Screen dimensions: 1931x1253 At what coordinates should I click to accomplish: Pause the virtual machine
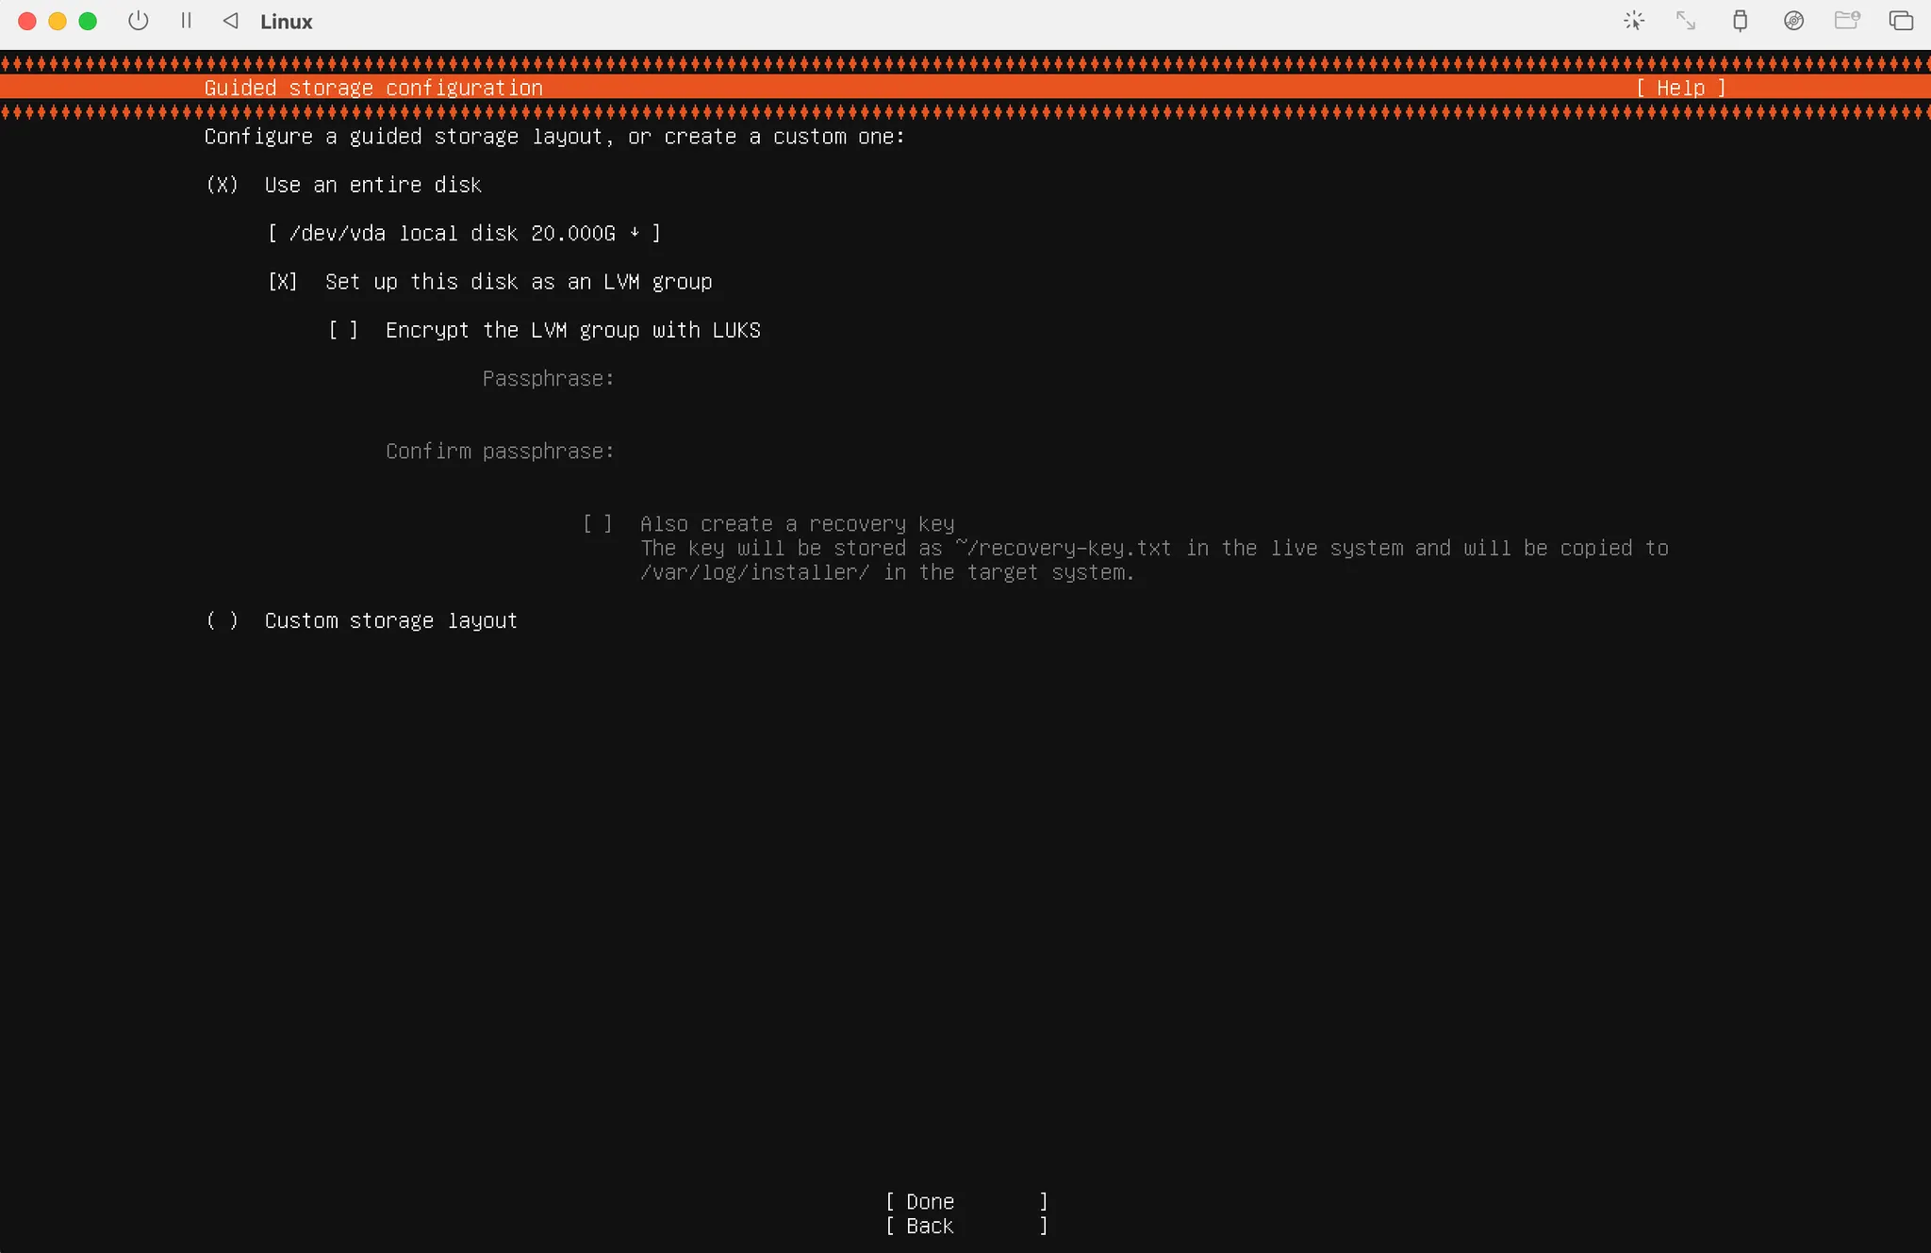pos(186,21)
